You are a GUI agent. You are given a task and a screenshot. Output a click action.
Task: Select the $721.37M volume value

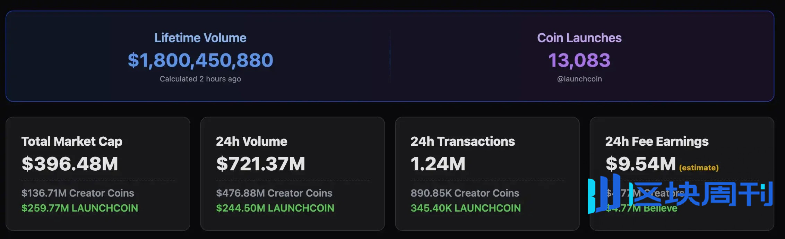coord(261,164)
